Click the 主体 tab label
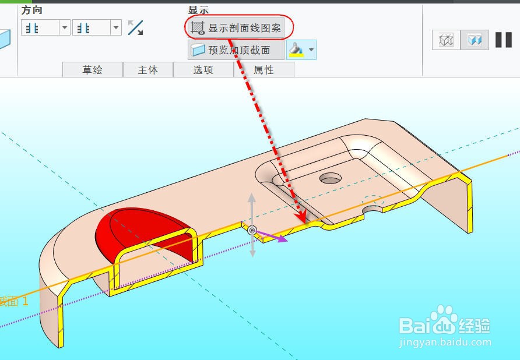 147,69
